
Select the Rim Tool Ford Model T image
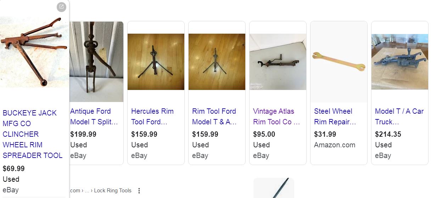217,62
